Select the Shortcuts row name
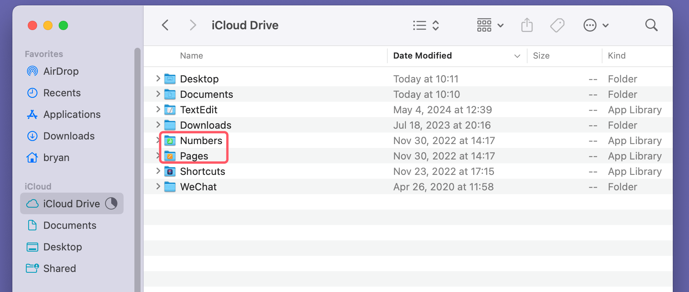Image resolution: width=689 pixels, height=292 pixels. [x=203, y=171]
